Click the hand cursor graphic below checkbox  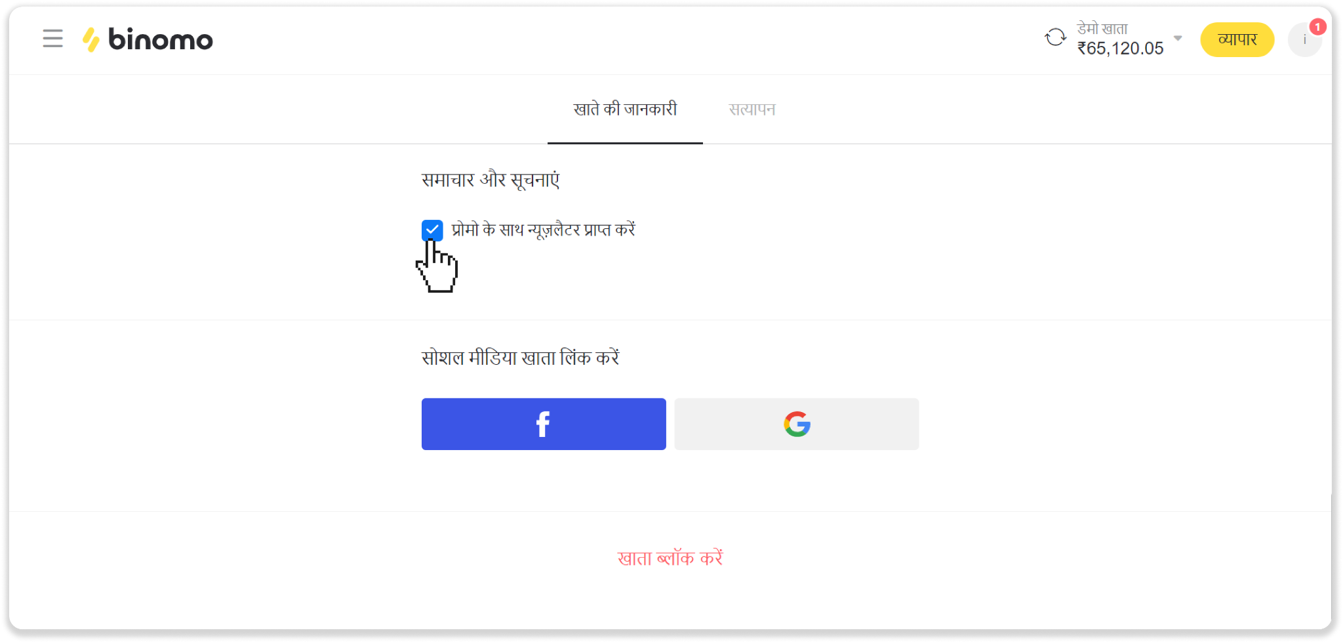click(x=437, y=266)
